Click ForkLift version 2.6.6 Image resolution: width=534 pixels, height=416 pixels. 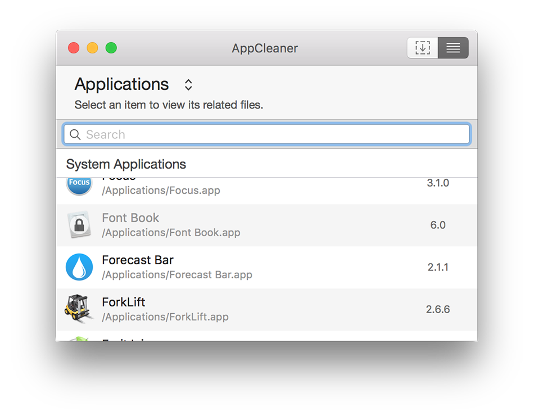pyautogui.click(x=438, y=309)
